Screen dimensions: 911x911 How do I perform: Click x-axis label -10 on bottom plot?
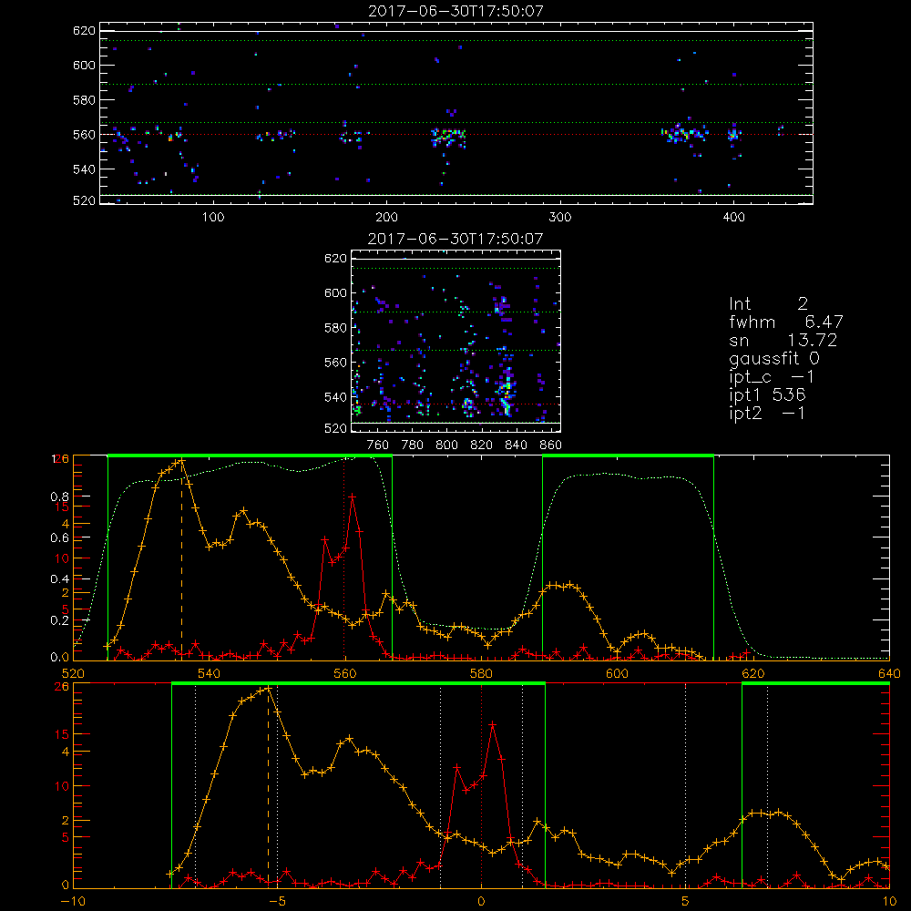point(73,901)
